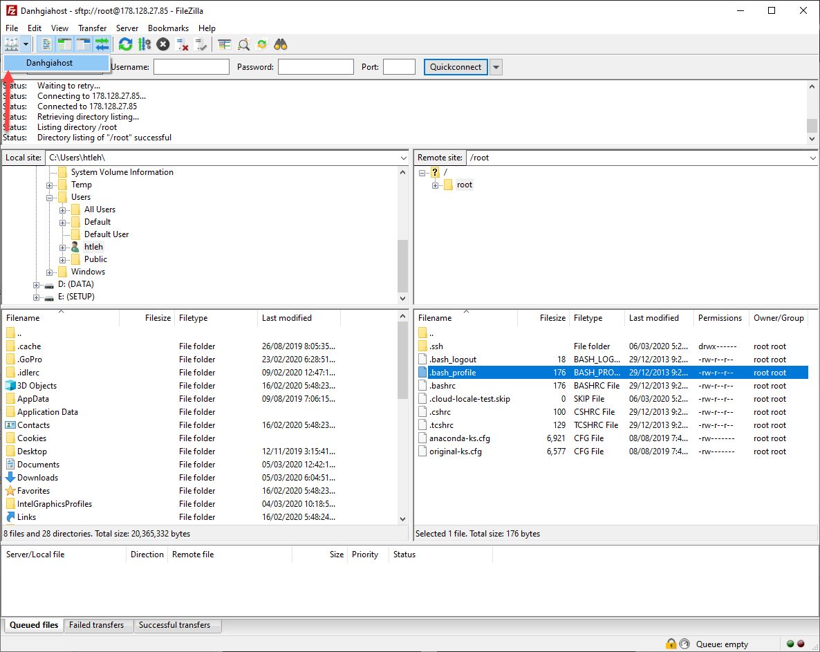Switch to the Failed transfers tab
Image resolution: width=820 pixels, height=652 pixels.
[97, 625]
